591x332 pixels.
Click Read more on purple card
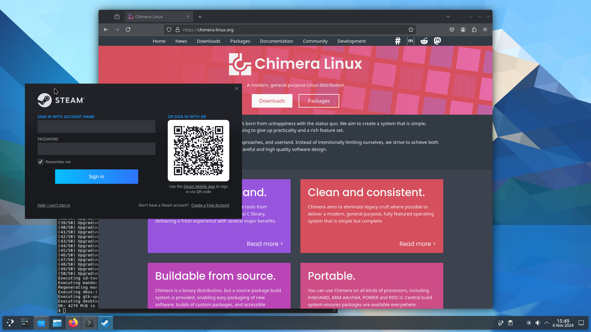[265, 244]
